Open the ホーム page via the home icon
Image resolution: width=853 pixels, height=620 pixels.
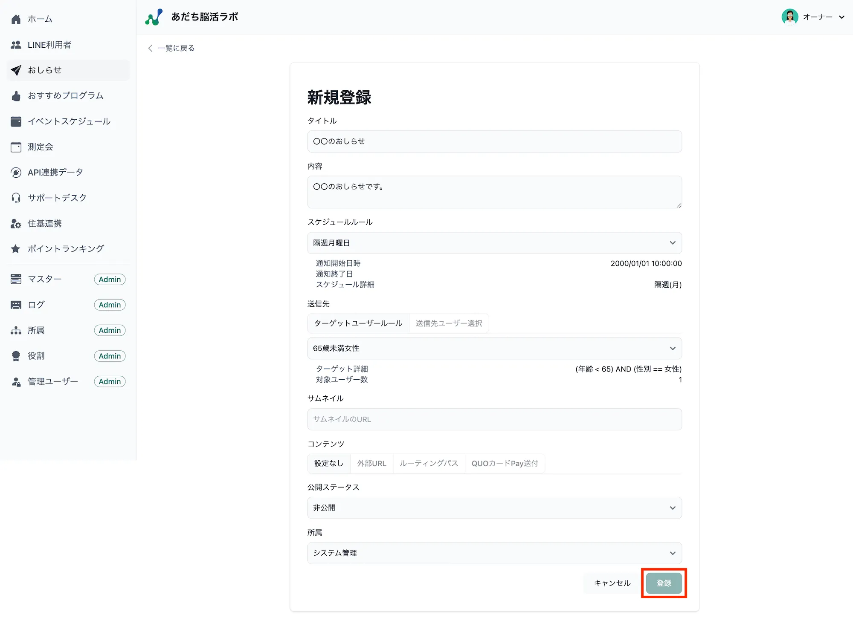pyautogui.click(x=16, y=19)
